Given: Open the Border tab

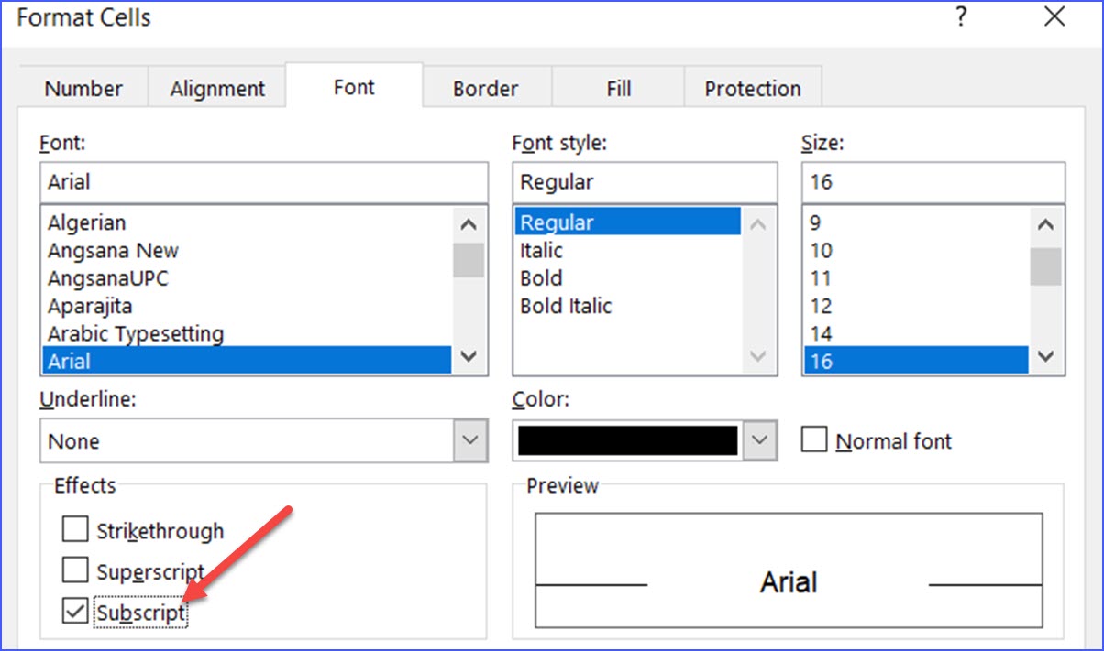Looking at the screenshot, I should click(x=486, y=88).
